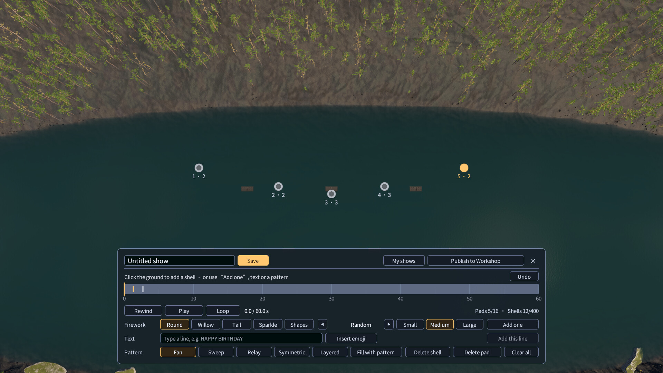Clear all shells and pads
Viewport: 663px width, 373px height.
click(x=521, y=352)
